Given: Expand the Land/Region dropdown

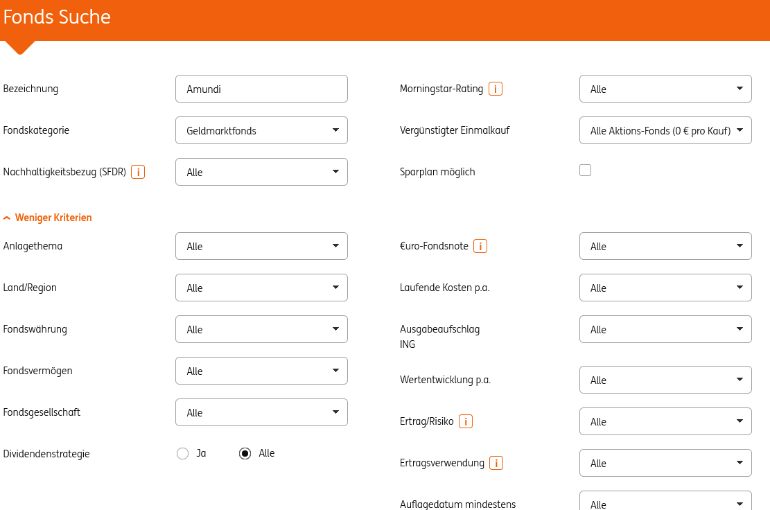Looking at the screenshot, I should (x=261, y=288).
